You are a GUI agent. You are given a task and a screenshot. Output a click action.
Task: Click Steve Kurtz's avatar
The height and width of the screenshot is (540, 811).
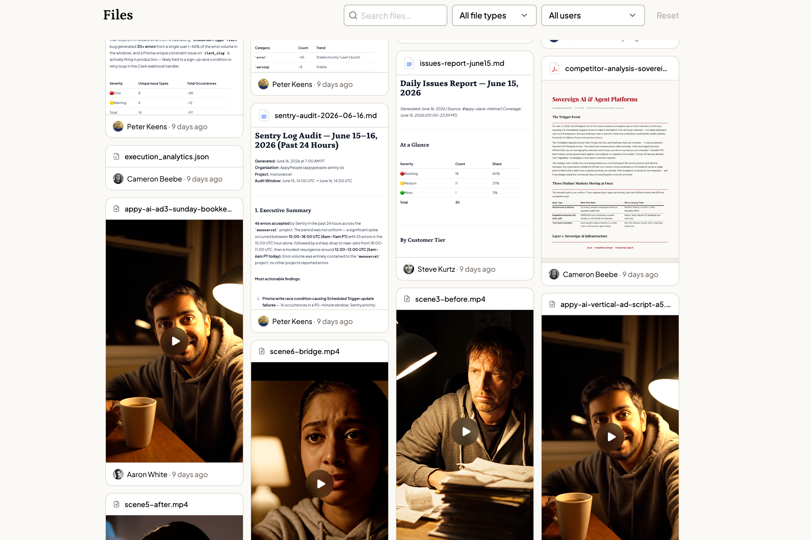(x=409, y=269)
